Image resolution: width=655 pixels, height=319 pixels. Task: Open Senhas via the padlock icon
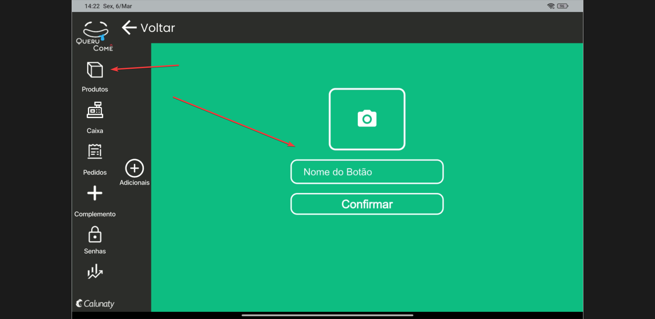click(95, 235)
